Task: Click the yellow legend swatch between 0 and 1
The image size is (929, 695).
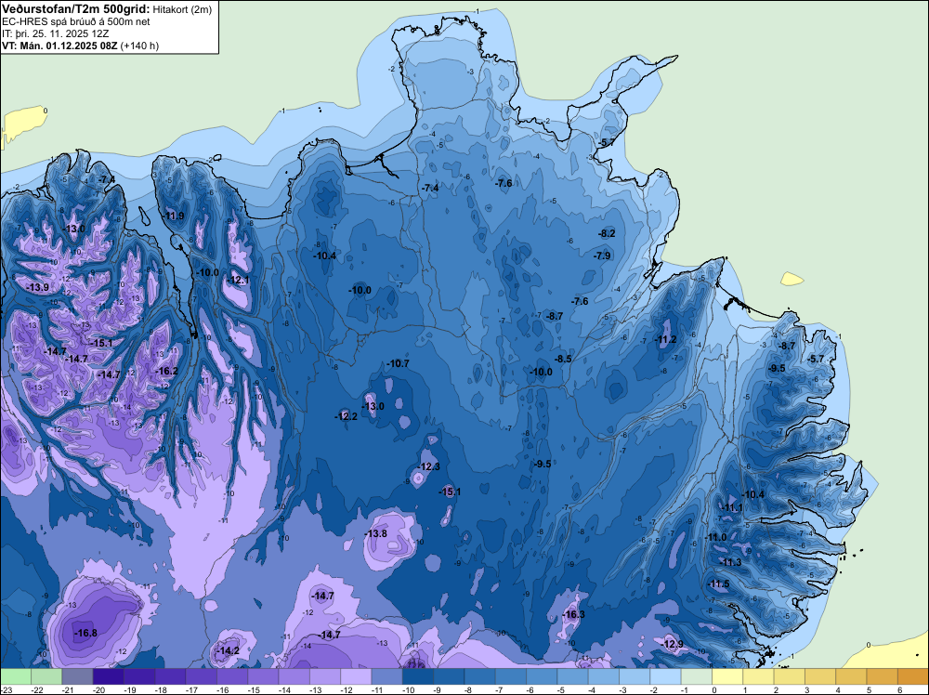Action: click(727, 676)
